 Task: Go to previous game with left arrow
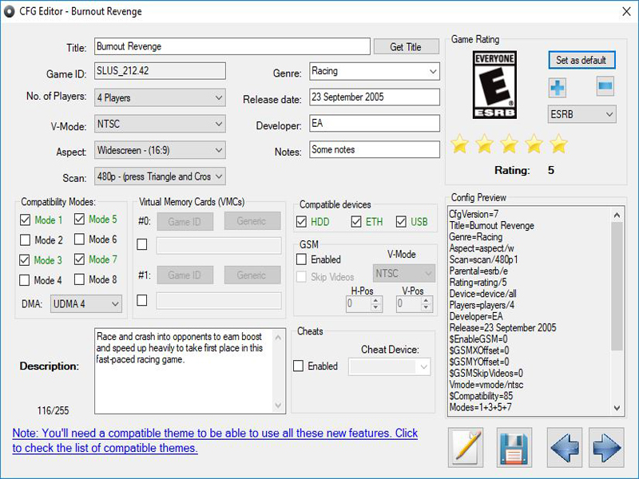point(564,447)
